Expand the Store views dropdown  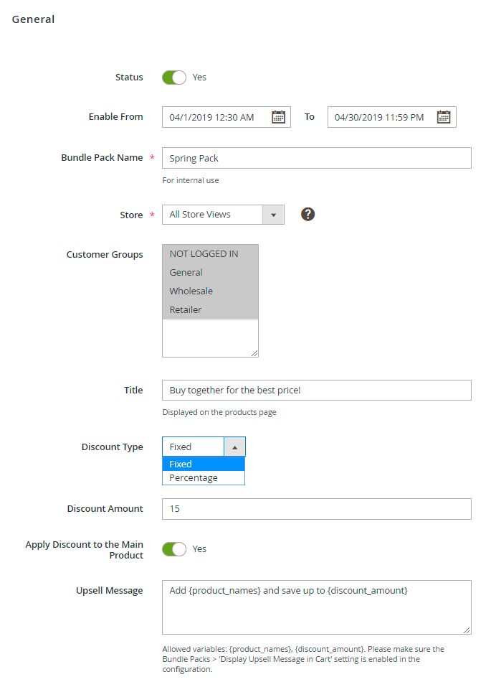223,215
